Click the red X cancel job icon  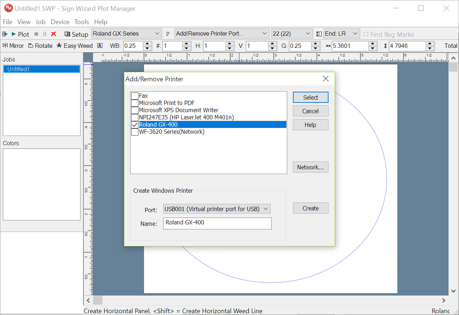click(x=54, y=34)
